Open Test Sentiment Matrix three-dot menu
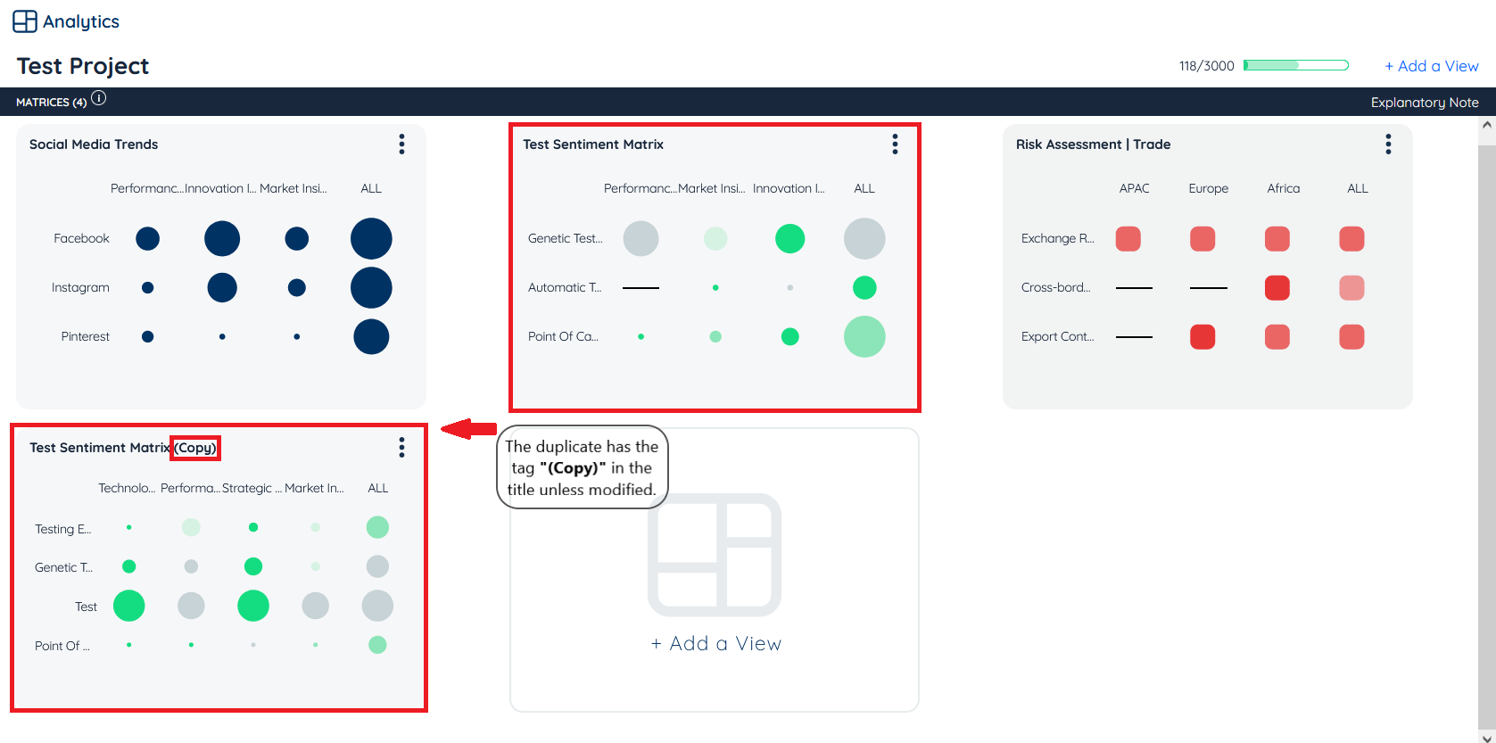Viewport: 1496px width, 743px height. [895, 144]
